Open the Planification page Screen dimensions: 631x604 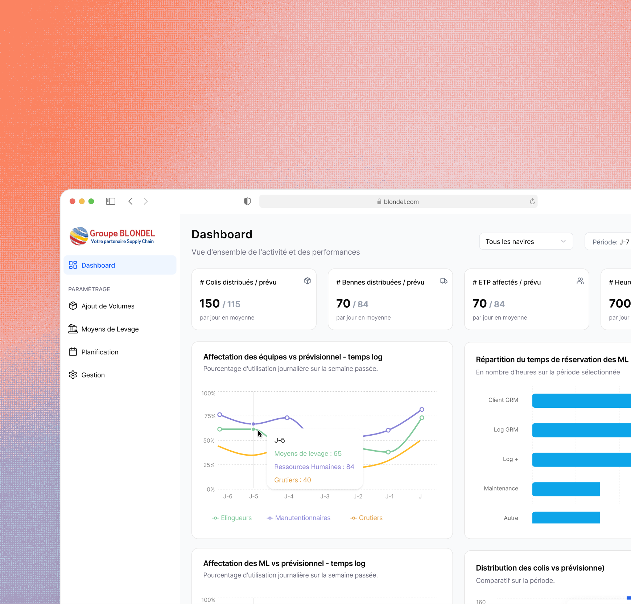[100, 352]
